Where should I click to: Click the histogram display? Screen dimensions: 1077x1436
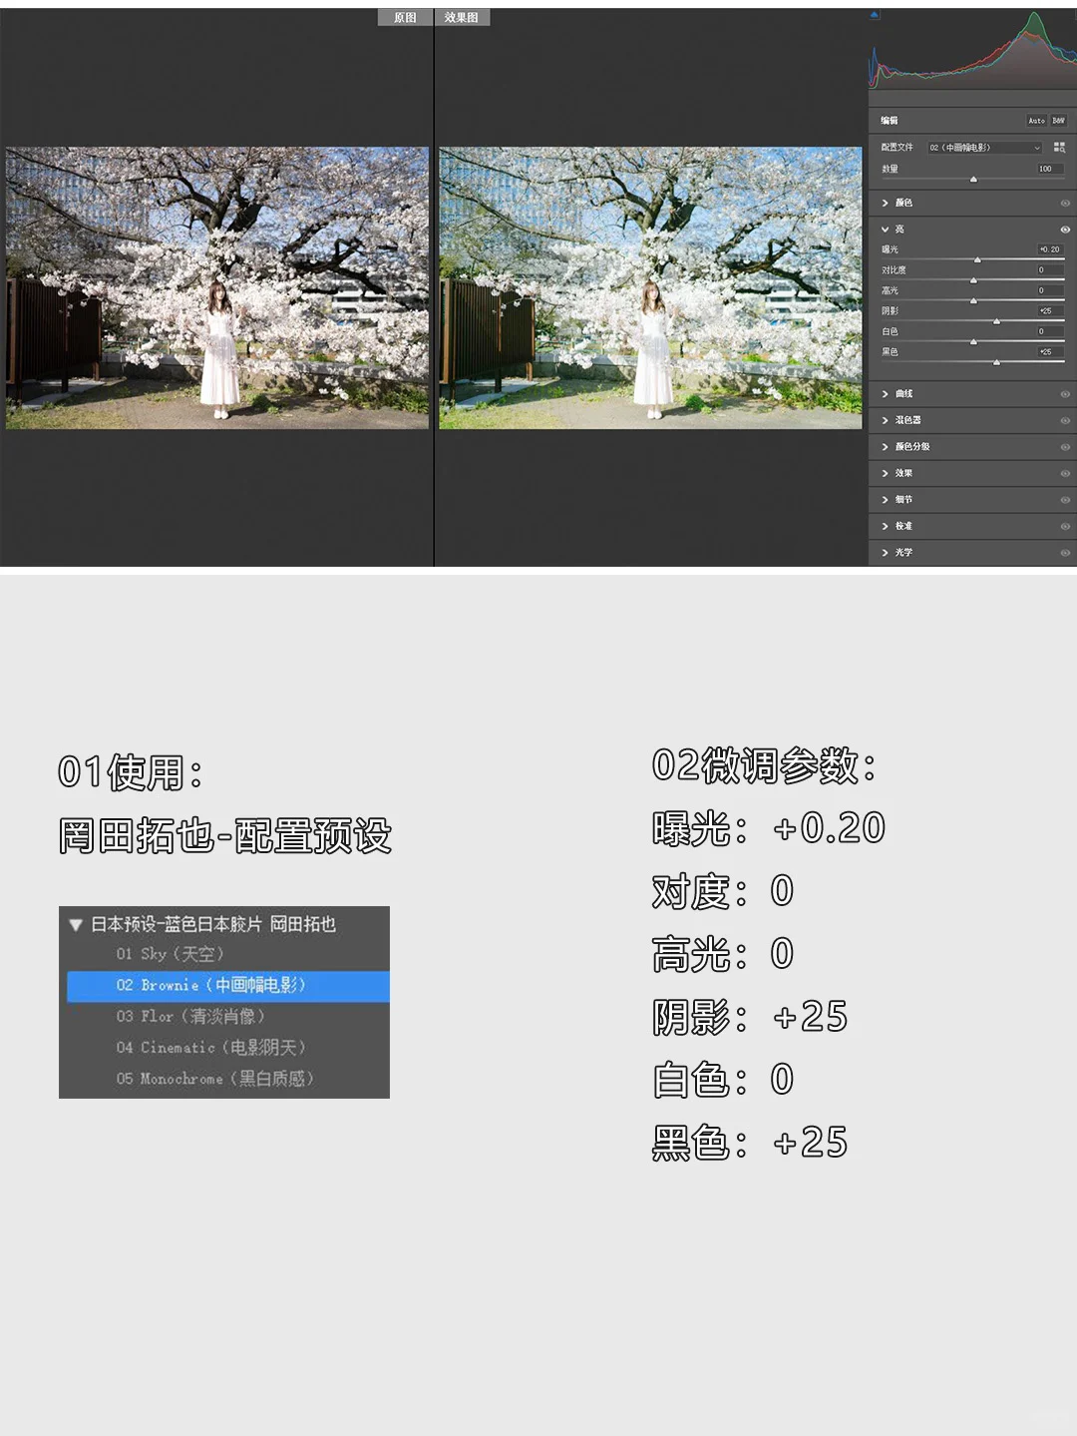coord(972,50)
